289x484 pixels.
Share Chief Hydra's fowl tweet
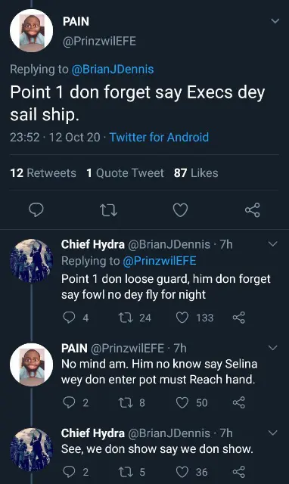click(238, 318)
